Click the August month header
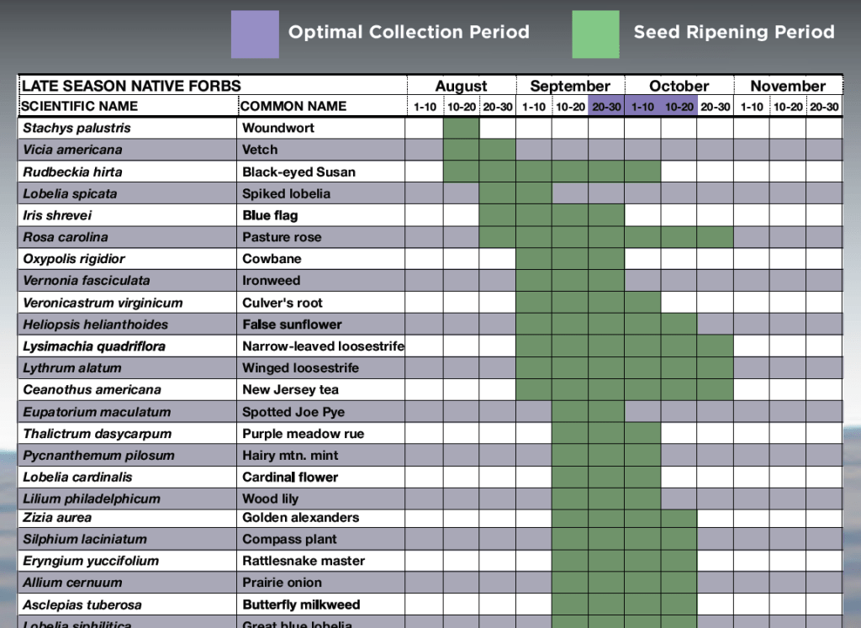 click(461, 86)
